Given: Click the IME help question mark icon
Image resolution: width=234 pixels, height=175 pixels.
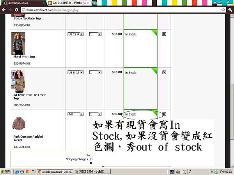Looking at the screenshot, I should point(184,172).
